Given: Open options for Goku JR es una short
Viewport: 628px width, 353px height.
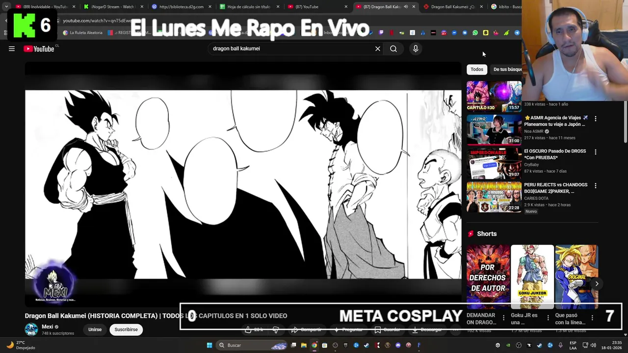Looking at the screenshot, I should coord(548,318).
